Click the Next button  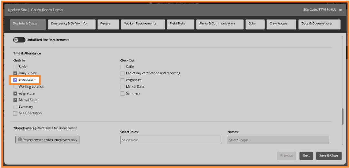[x=306, y=156]
